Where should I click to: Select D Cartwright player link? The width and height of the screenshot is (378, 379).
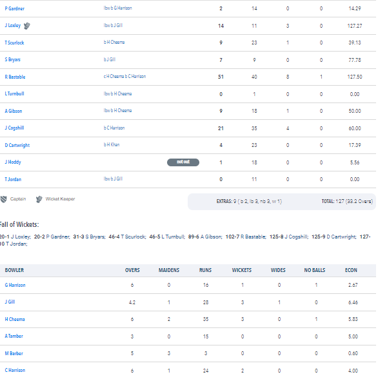point(17,145)
